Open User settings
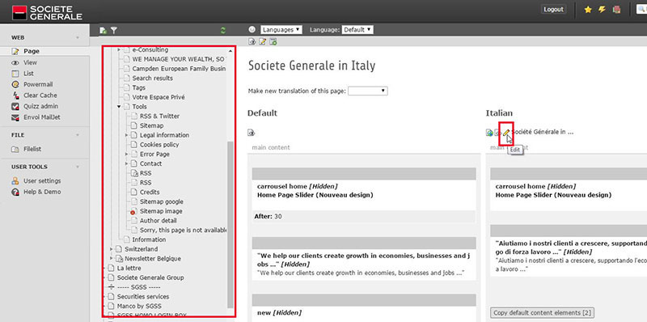The height and width of the screenshot is (322, 647). pos(42,180)
